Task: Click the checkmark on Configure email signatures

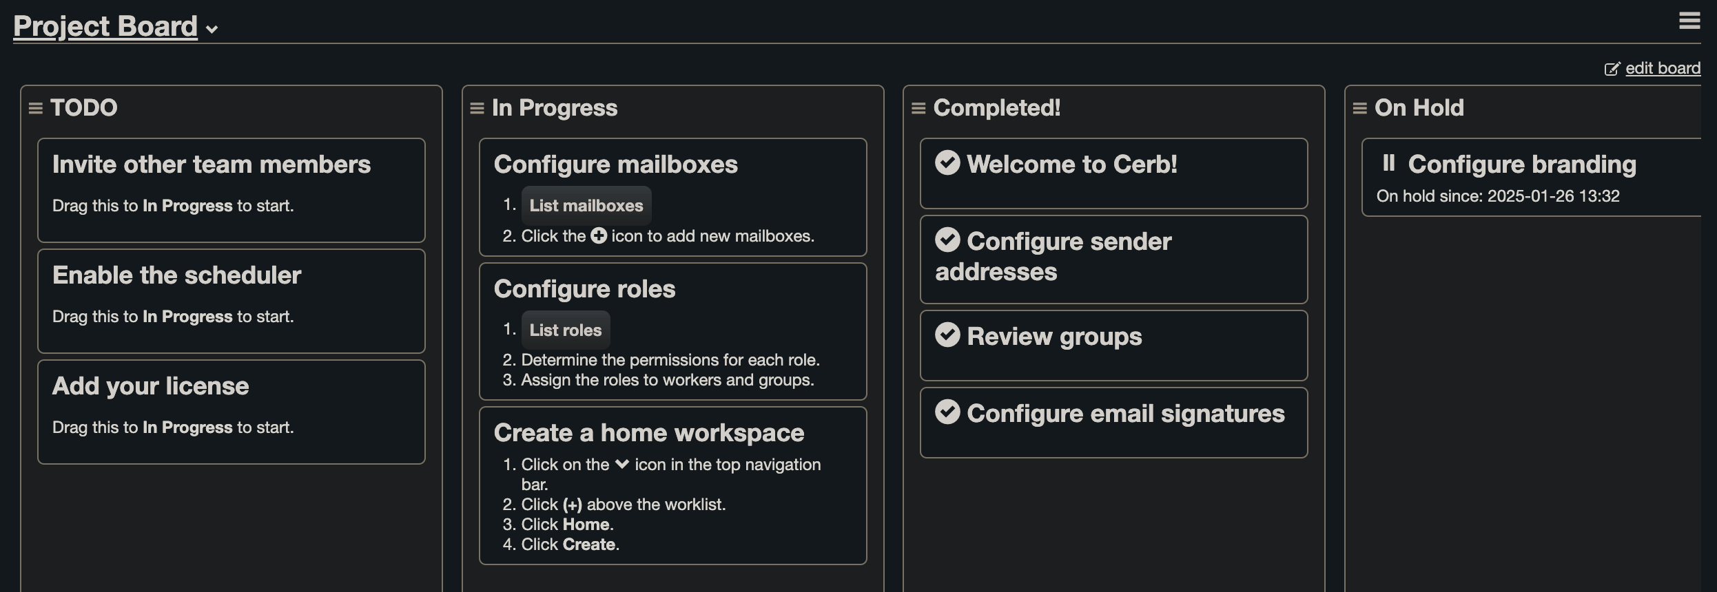Action: coord(947,412)
